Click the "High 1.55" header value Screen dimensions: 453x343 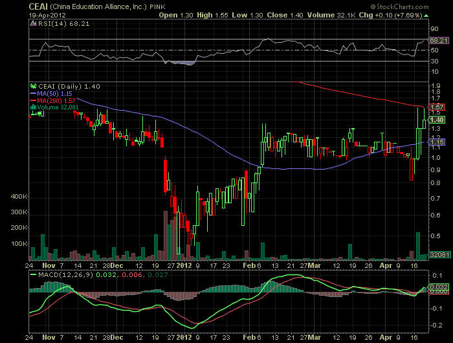click(x=212, y=16)
